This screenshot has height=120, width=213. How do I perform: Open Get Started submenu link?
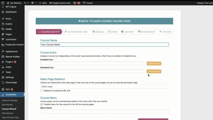pyautogui.click(x=7, y=105)
